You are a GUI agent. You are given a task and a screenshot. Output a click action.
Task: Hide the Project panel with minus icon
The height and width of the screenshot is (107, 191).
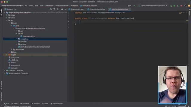[x=65, y=9]
